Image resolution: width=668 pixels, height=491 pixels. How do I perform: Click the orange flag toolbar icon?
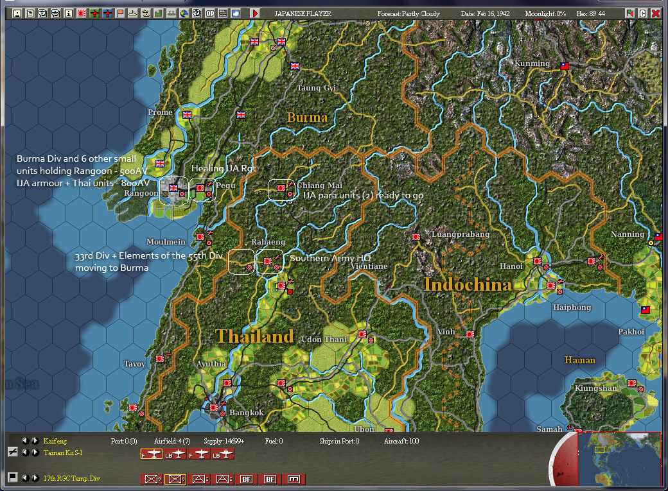coord(120,13)
